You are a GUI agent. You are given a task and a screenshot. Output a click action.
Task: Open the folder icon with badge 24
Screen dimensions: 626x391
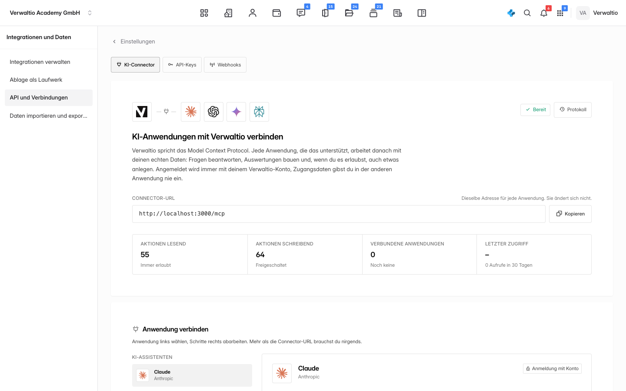click(x=349, y=13)
